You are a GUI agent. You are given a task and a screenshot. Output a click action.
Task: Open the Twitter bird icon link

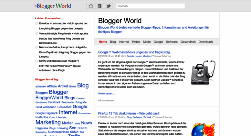pyautogui.click(x=108, y=6)
